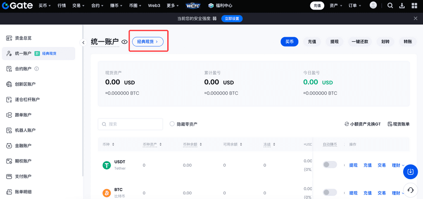Expand the 买币 dropdown menu
Screen dimensions: 423x199
[45, 6]
